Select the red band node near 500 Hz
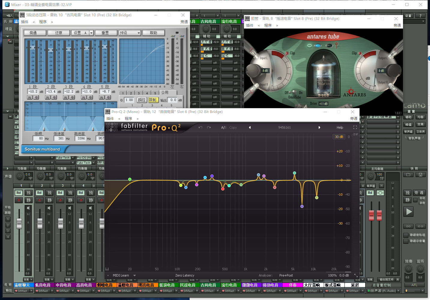430x300 pixels. (x=223, y=189)
